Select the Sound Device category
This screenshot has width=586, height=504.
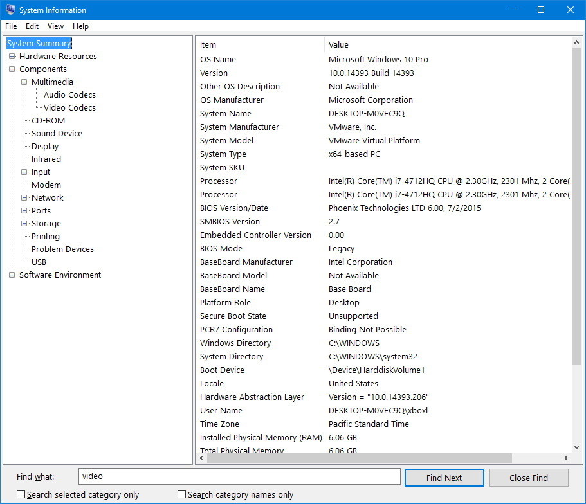57,133
